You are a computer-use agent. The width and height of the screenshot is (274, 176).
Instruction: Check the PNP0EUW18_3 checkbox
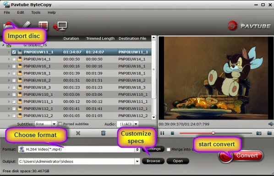[x=14, y=88]
